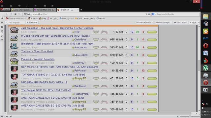Click the Audio Books icon beside Pimsleur
Viewport: 211px width, 118px height.
14,61
